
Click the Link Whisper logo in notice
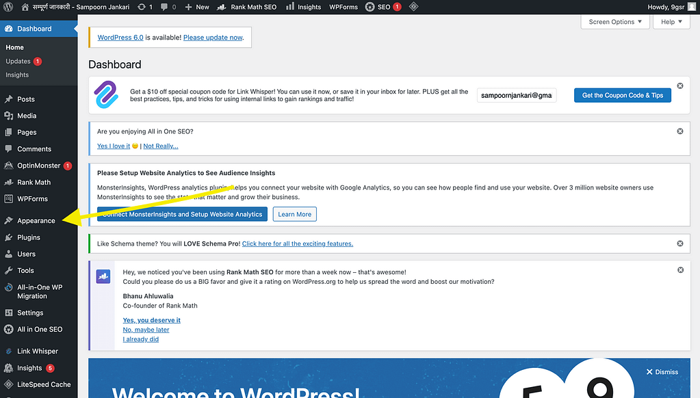(x=106, y=94)
